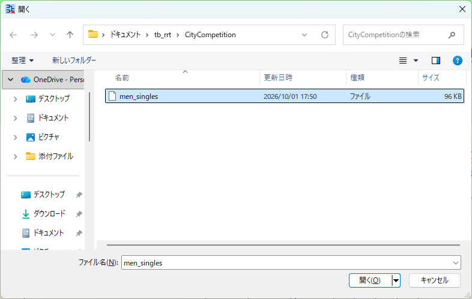This screenshot has width=472, height=299.
Task: Click date 2026/10/01 17:50 cell
Action: (x=290, y=96)
